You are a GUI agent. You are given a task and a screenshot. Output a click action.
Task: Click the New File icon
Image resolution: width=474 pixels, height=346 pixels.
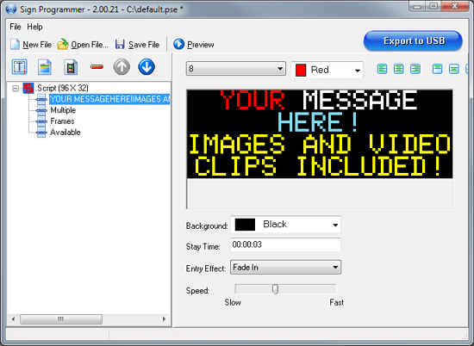15,45
